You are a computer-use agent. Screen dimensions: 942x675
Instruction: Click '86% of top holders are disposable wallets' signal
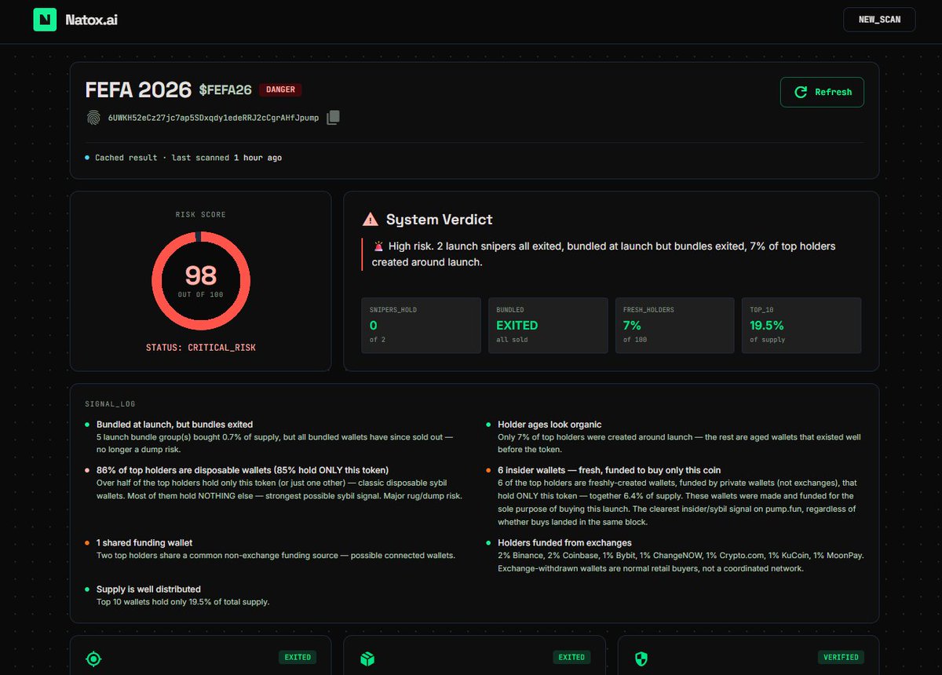(x=243, y=470)
